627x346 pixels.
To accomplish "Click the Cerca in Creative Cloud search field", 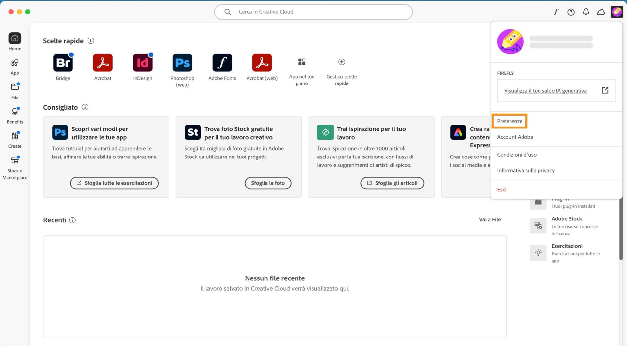I will click(x=313, y=12).
